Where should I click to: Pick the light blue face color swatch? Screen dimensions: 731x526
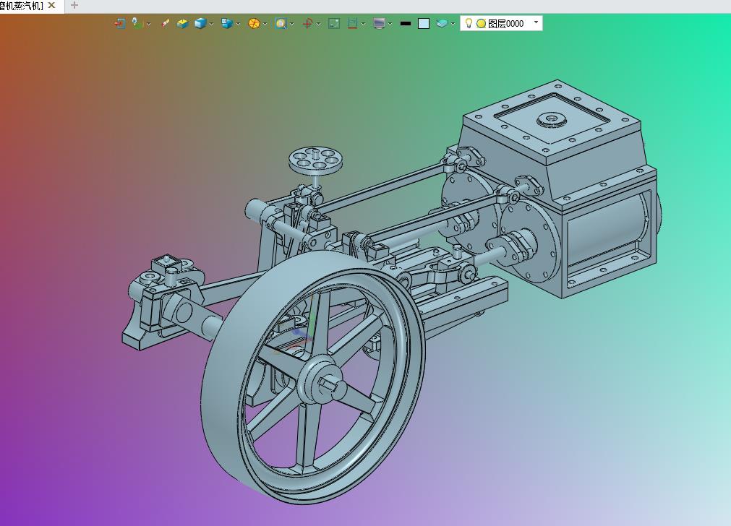tap(423, 23)
